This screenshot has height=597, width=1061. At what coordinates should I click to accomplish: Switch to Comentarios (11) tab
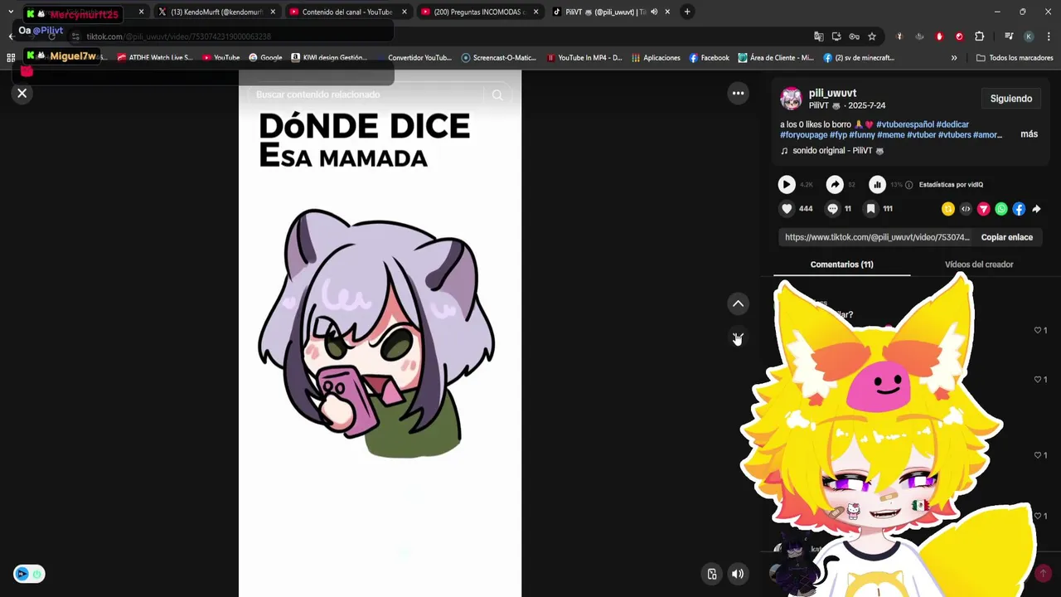[x=842, y=265]
